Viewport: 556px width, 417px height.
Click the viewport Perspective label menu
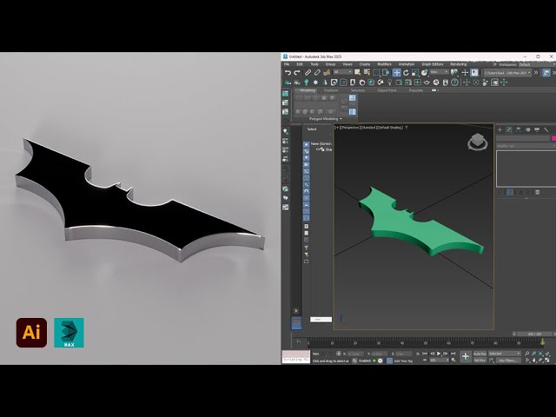[349, 128]
